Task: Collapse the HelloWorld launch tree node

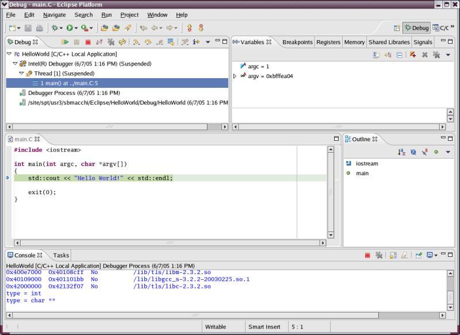Action: click(9, 54)
